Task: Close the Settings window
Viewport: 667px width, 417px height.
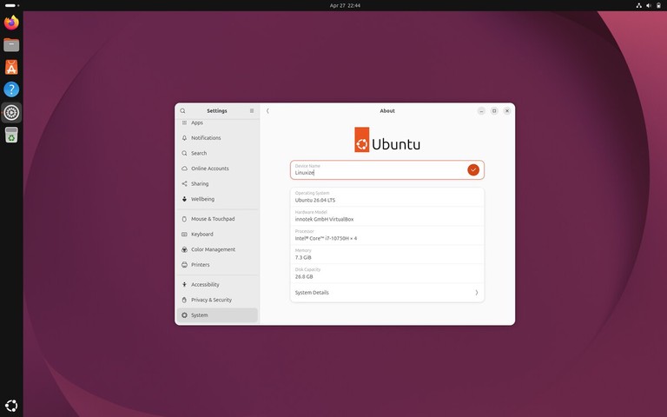Action: point(506,110)
